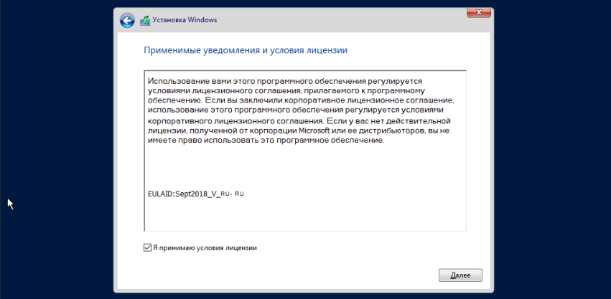Close the Windows Setup dialog
Screen dimensions: 611x299
click(473, 12)
